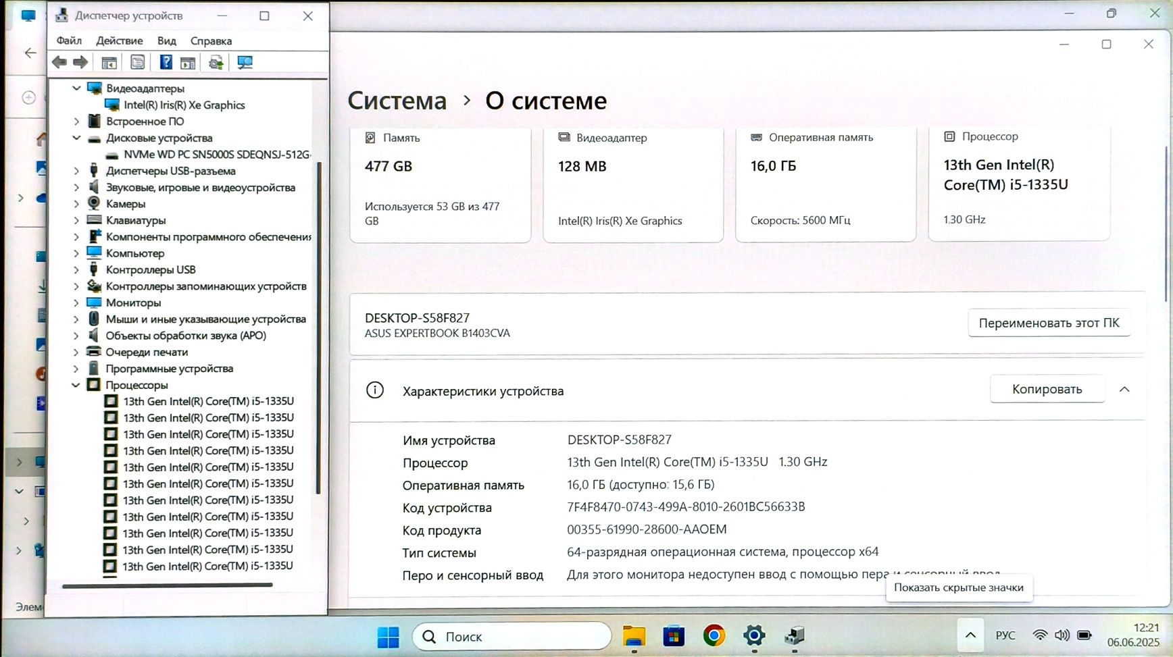Select Контроллеры запоминающих устройств category

click(x=206, y=286)
